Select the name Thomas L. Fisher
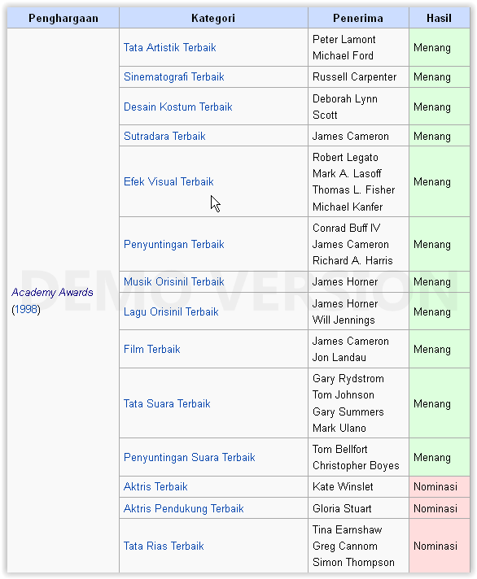The image size is (477, 579). click(x=353, y=189)
